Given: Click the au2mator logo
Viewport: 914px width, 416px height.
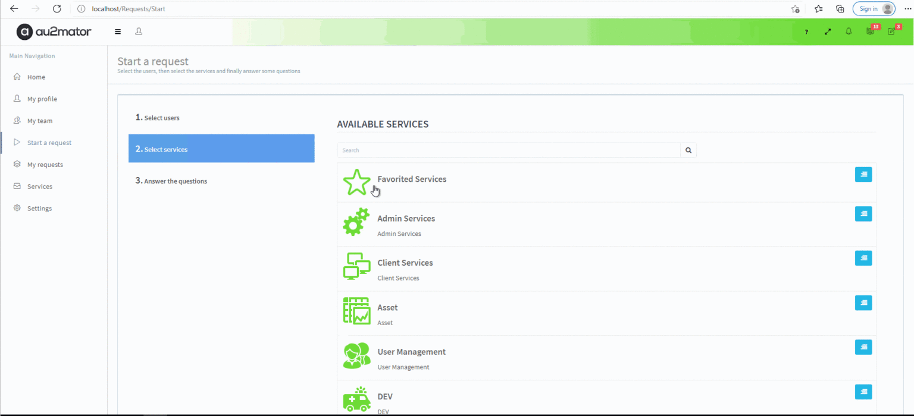Looking at the screenshot, I should (x=54, y=31).
